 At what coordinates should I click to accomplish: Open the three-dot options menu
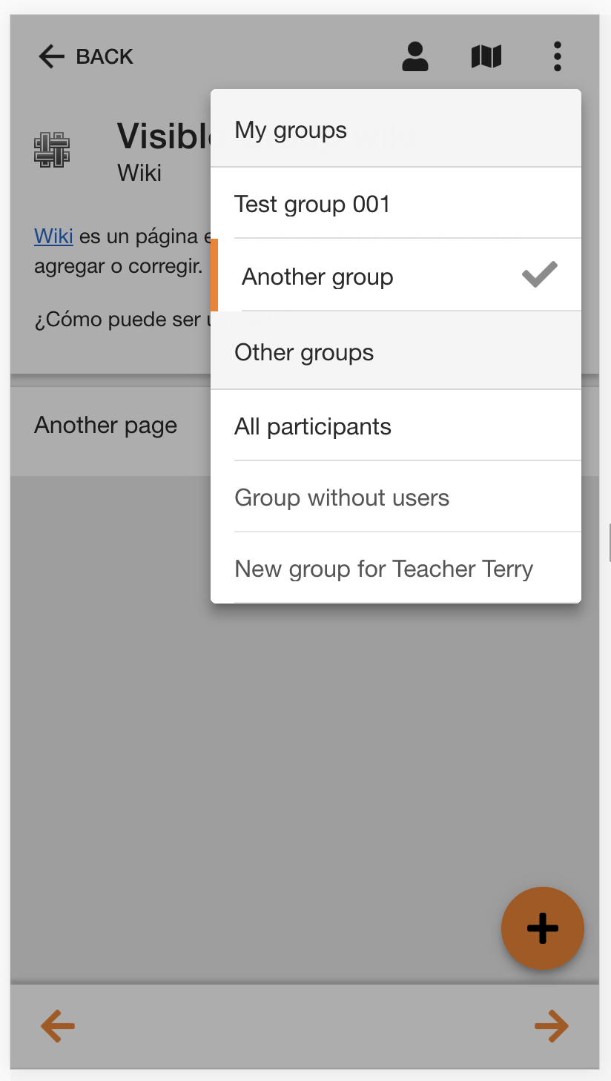557,56
